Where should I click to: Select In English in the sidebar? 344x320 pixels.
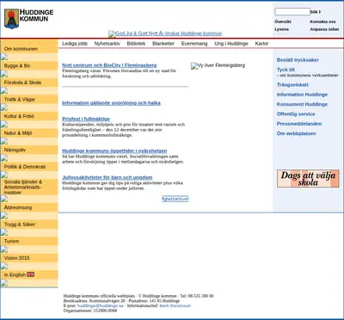15,274
